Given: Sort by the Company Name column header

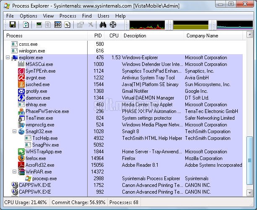Looking at the screenshot, I should [213, 36].
